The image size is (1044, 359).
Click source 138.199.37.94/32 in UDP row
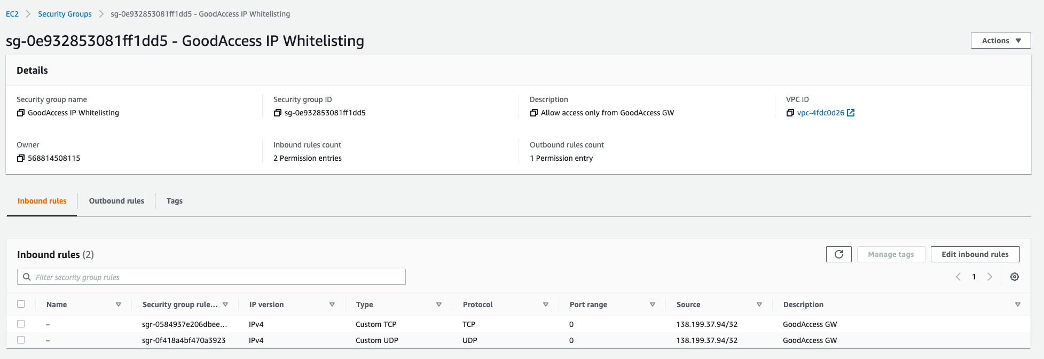point(707,340)
